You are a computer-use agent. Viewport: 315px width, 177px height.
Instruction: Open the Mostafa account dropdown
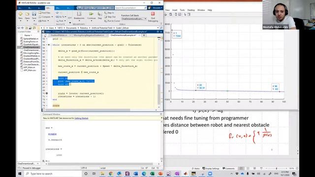pyautogui.click(x=157, y=8)
